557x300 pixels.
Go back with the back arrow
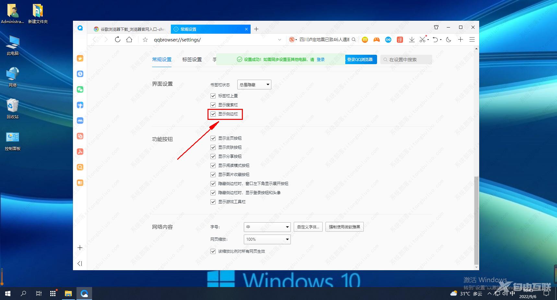pyautogui.click(x=95, y=40)
